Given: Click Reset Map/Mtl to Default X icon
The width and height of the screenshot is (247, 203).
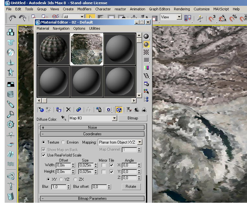Looking at the screenshot, I should [68, 110].
